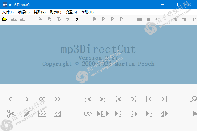
Task: Click the undo arrow icon
Action: click(68, 19)
